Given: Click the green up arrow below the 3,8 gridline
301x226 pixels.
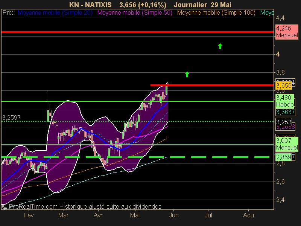Looking at the screenshot, I should (187, 74).
